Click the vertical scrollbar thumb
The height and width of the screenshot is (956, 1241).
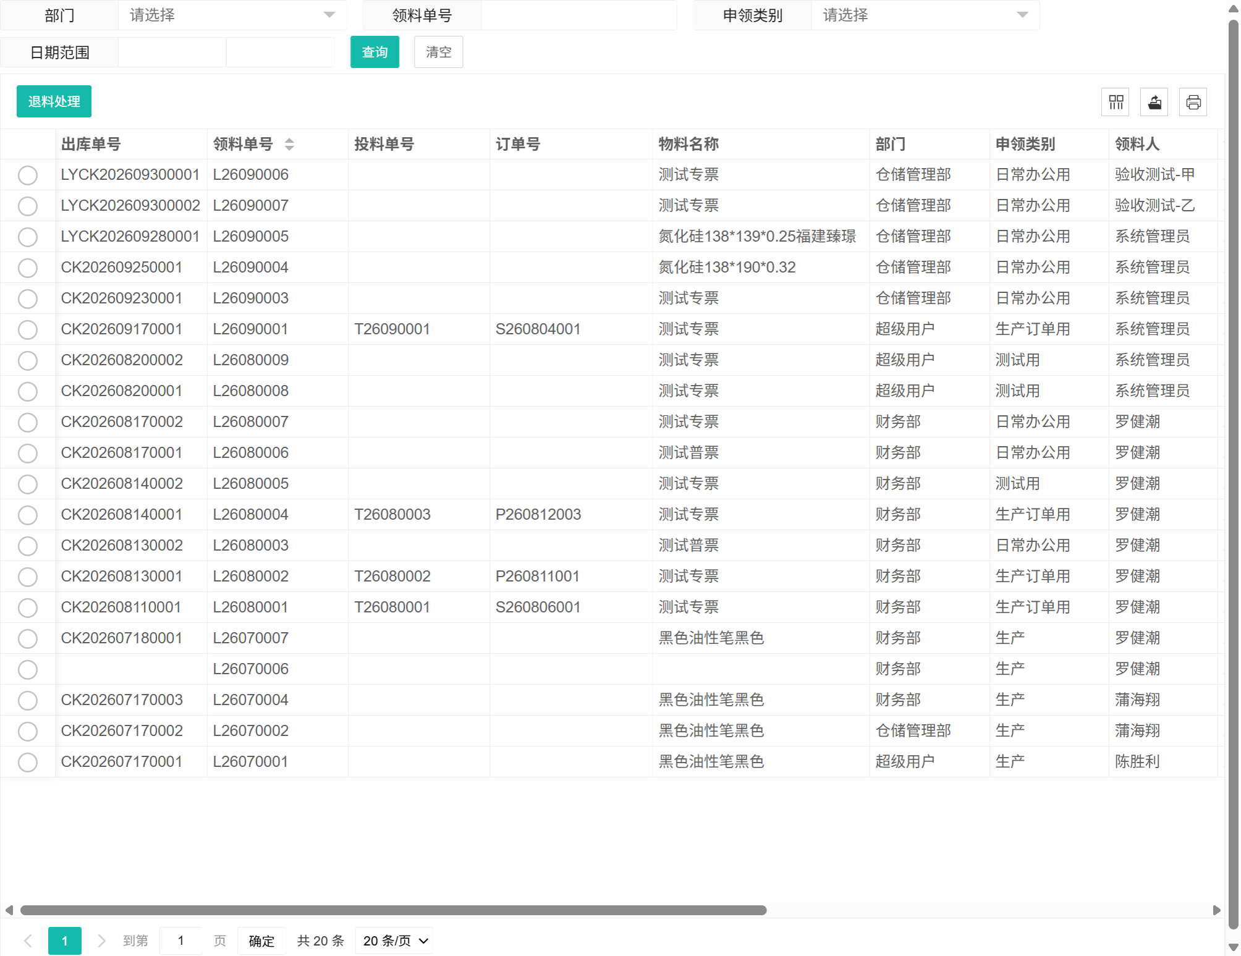(1233, 475)
